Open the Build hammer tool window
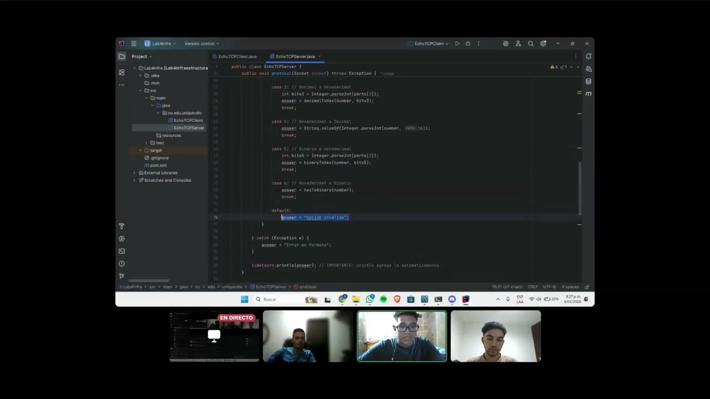The image size is (710, 399). pos(121,226)
